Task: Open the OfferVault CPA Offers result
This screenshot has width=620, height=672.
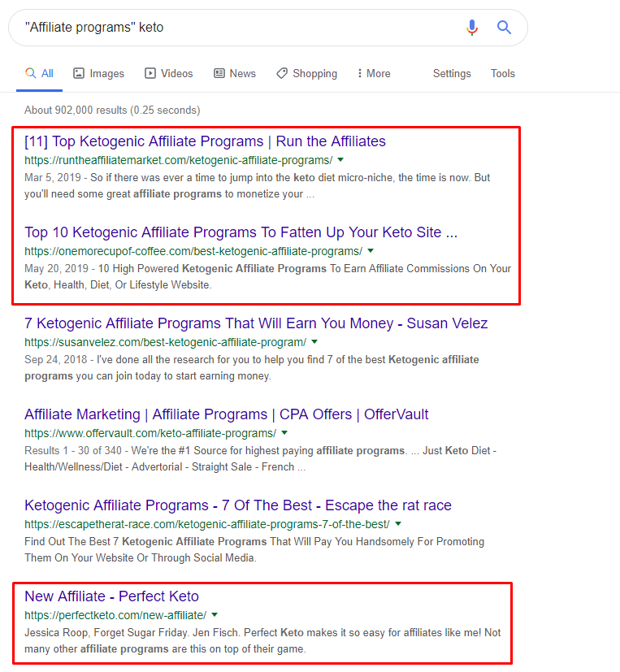Action: pos(226,414)
